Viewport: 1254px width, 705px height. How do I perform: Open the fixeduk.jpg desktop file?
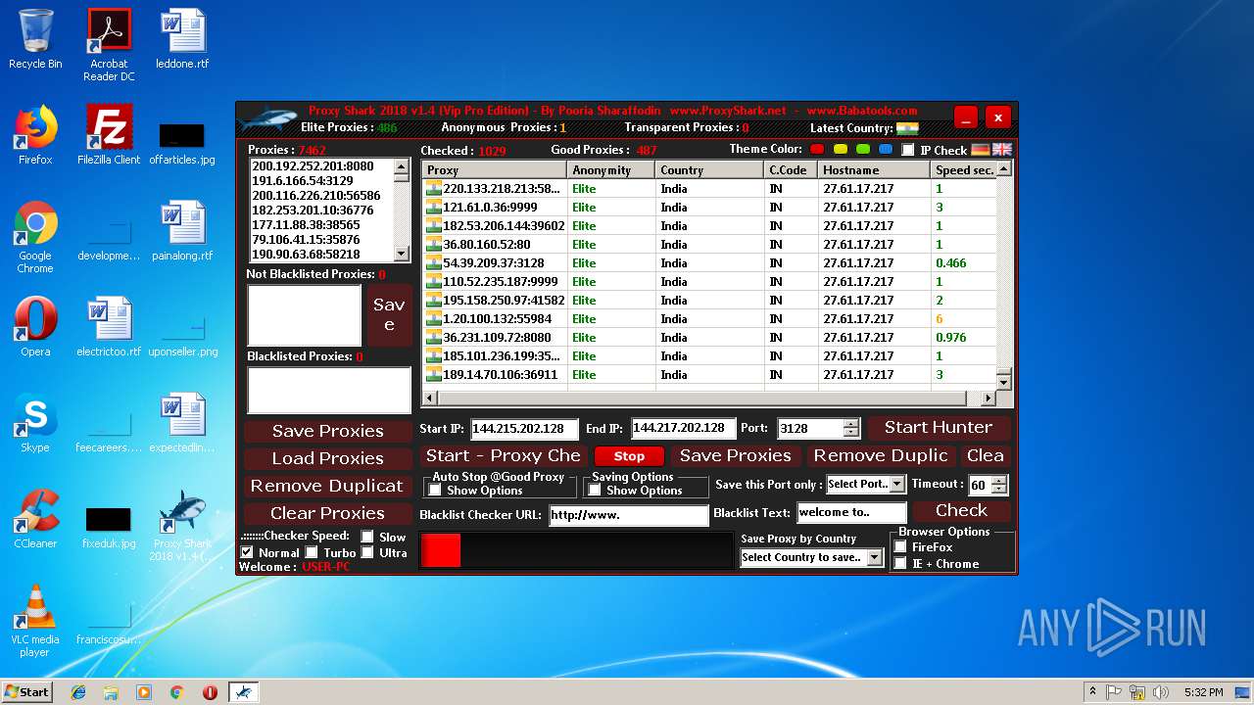[x=109, y=528]
